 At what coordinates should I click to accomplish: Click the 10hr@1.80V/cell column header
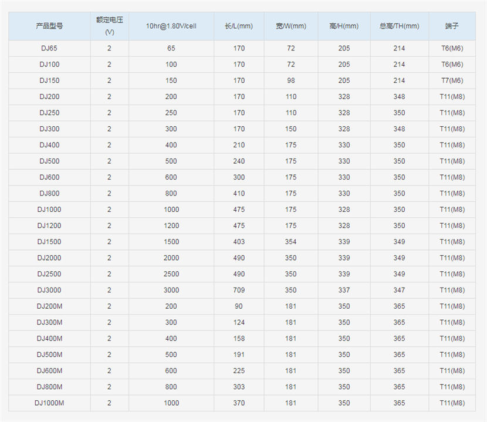point(171,26)
